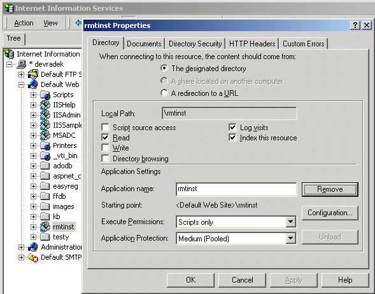The image size is (375, 294).
Task: Collapse the devradek server node
Action: (x=9, y=64)
